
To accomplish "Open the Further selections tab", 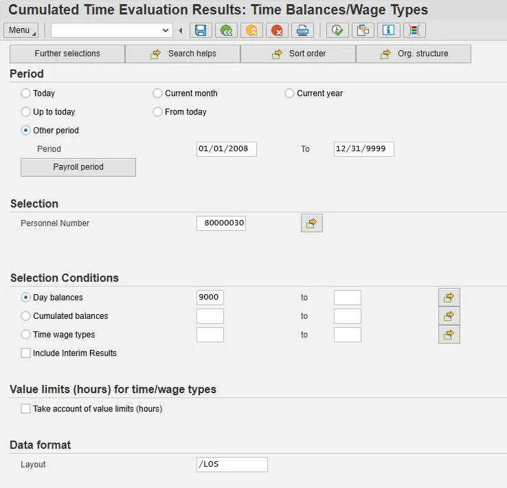I will coord(67,54).
